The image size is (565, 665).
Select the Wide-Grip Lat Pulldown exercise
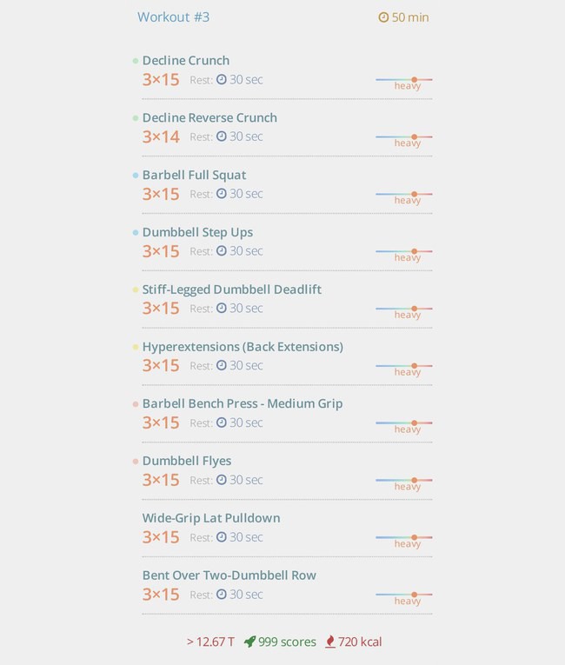pyautogui.click(x=211, y=518)
